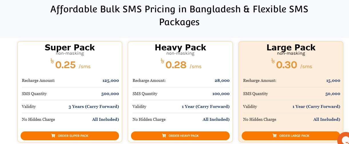Click the 15,000 recharge amount value
Image resolution: width=349 pixels, height=144 pixels.
tap(333, 81)
